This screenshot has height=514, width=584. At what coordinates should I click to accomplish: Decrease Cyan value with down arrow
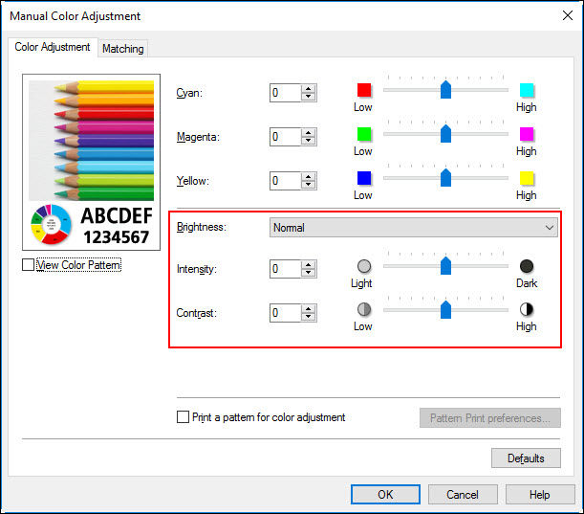pyautogui.click(x=308, y=97)
